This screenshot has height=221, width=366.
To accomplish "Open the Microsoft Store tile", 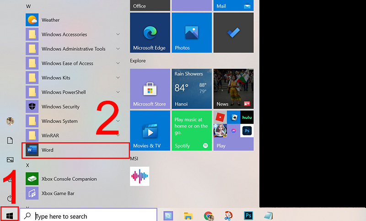I will click(150, 89).
